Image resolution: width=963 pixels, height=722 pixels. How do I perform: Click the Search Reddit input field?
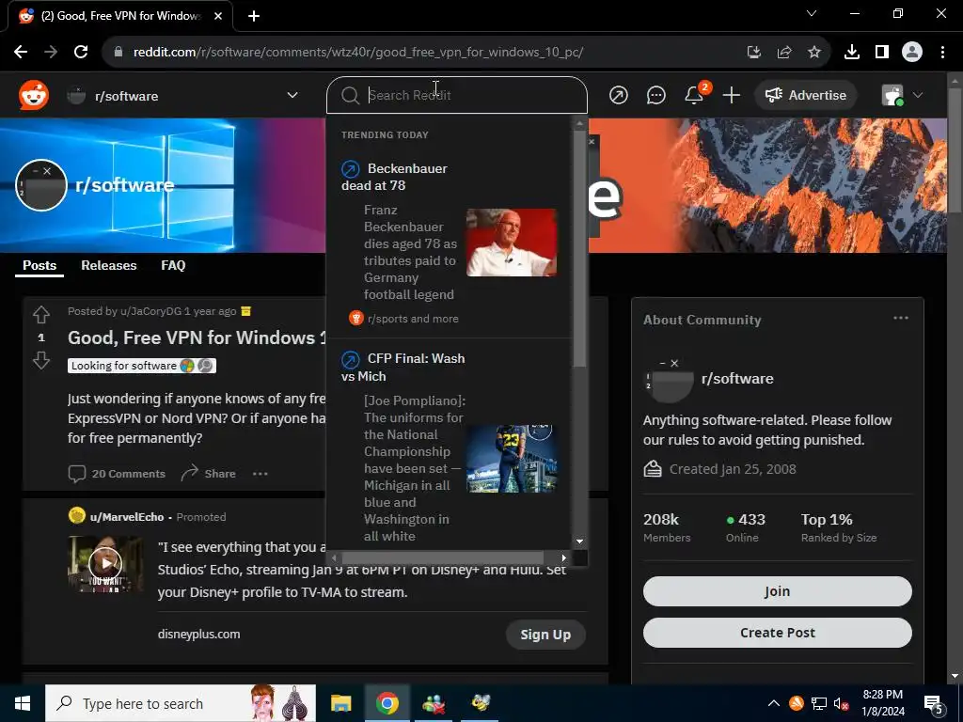click(457, 95)
